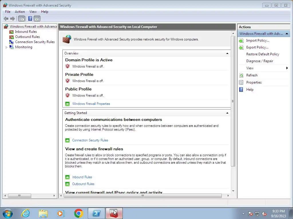The width and height of the screenshot is (293, 219).
Task: Click the Back arrow toolbar icon
Action: tap(6, 19)
